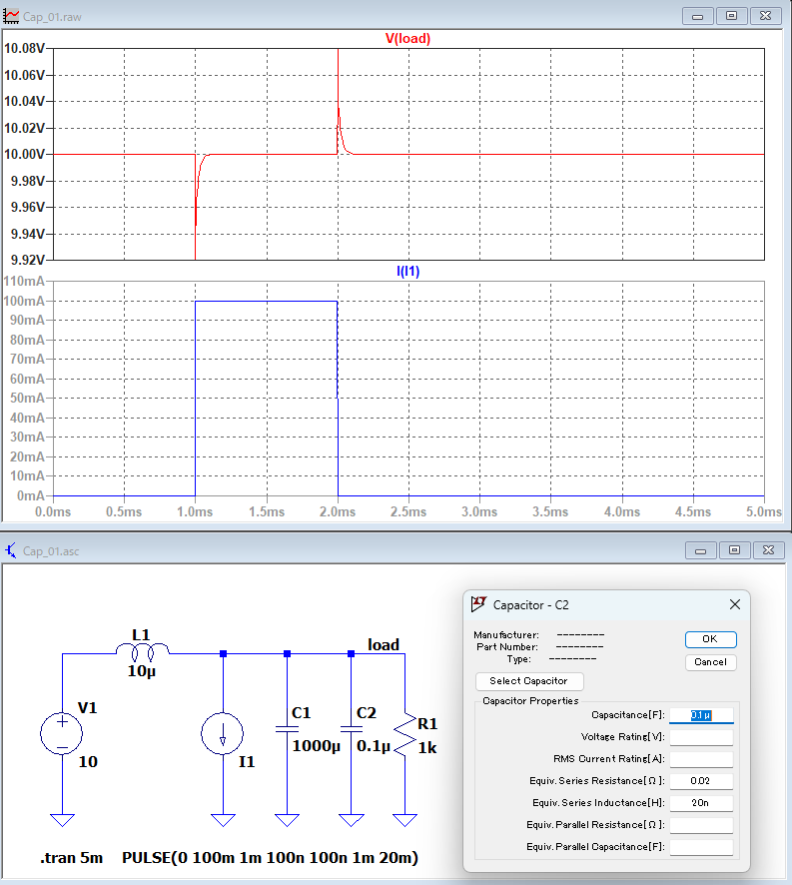Viewport: 792px width, 885px height.
Task: Click the C2 capacitor symbol
Action: (351, 728)
